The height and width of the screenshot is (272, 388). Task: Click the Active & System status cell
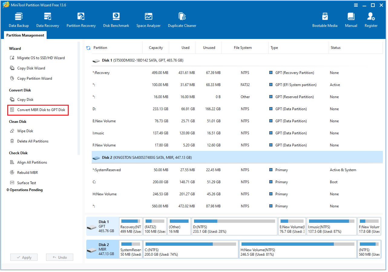[343, 170]
